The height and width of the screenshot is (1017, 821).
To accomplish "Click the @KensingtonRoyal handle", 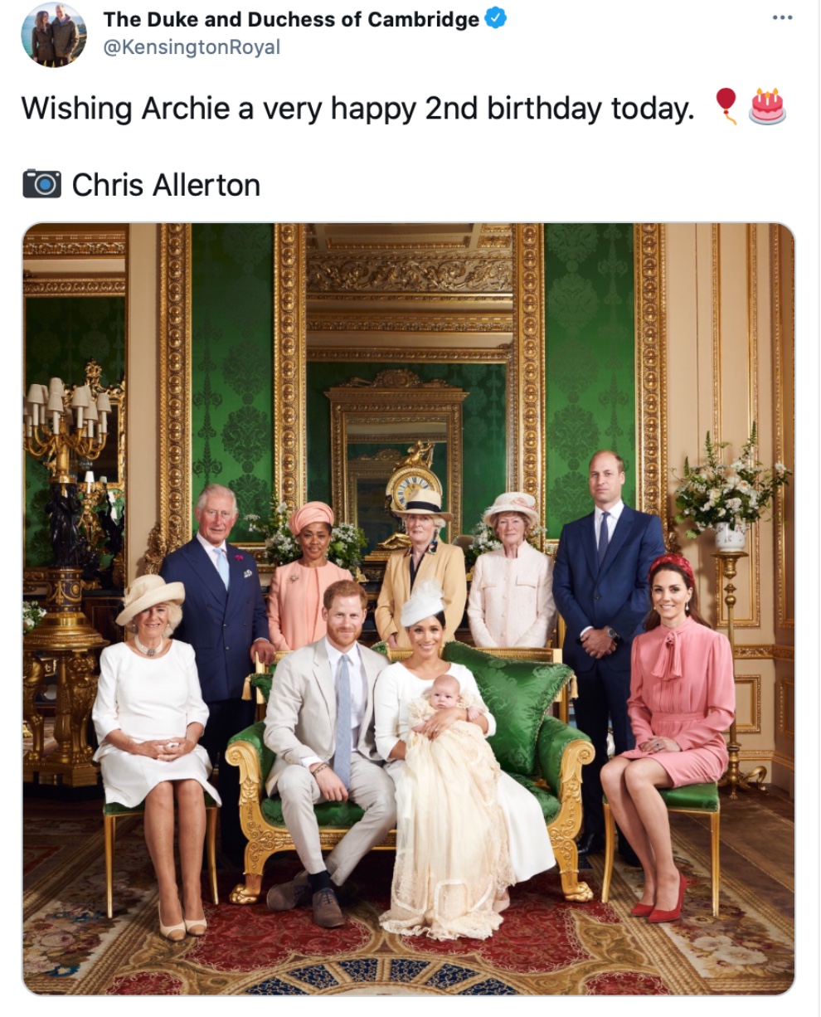I will click(192, 47).
